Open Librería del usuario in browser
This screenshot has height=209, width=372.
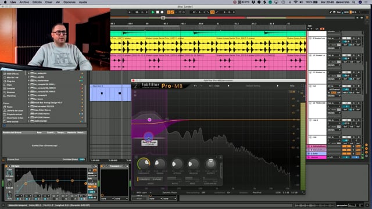click(x=15, y=111)
